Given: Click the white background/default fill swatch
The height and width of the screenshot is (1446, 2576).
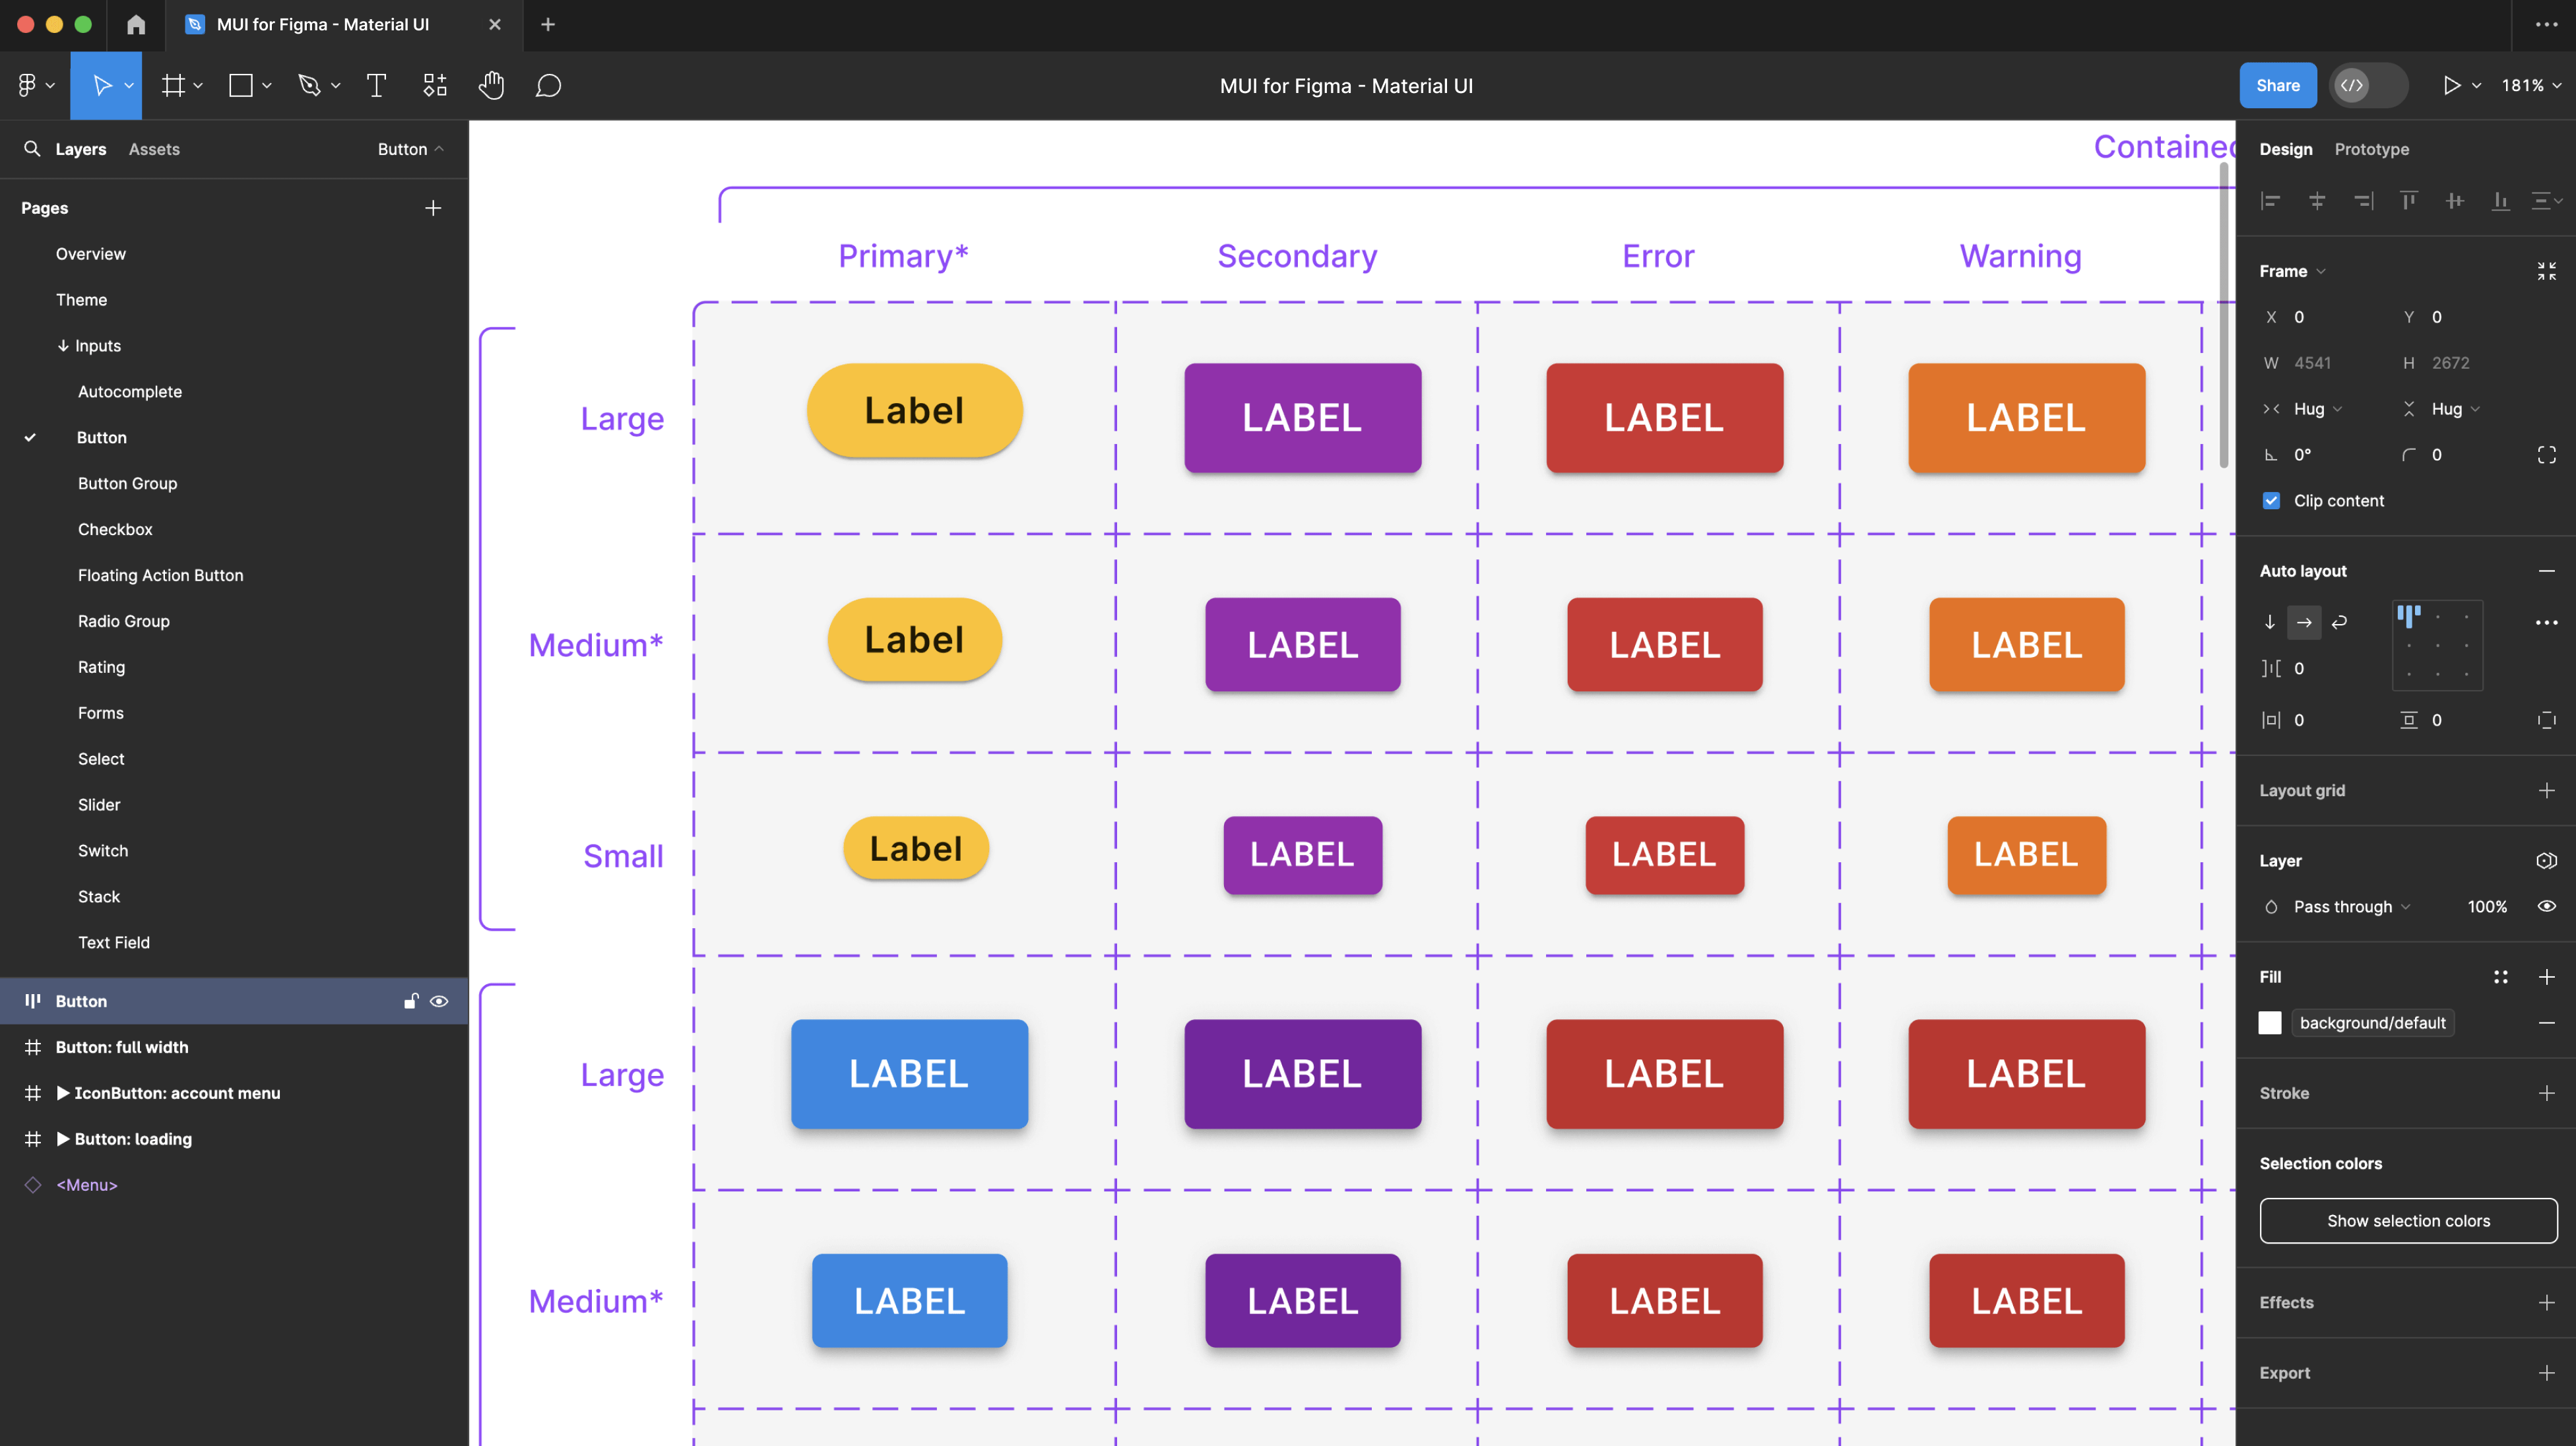Looking at the screenshot, I should pos(2270,1023).
